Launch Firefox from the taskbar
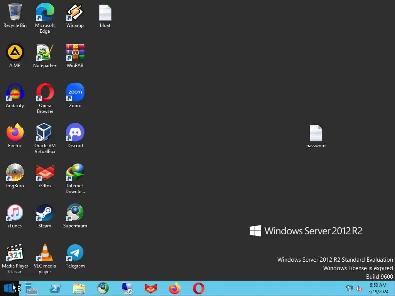The image size is (395, 296). coord(175,288)
